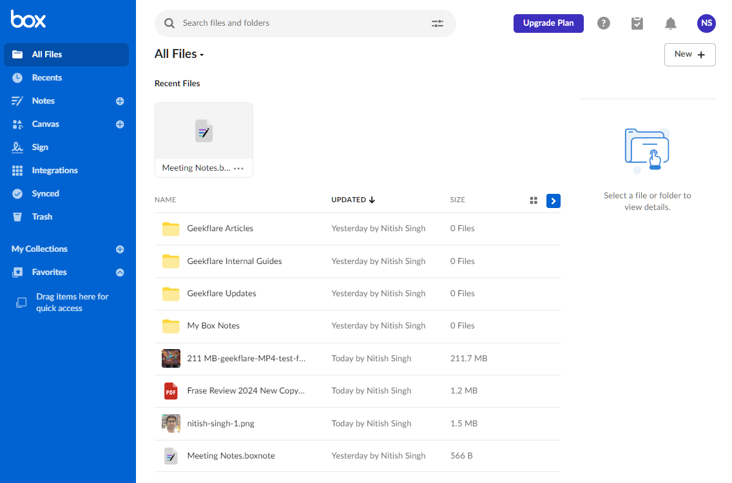Click the Upgrade Plan button

click(548, 23)
